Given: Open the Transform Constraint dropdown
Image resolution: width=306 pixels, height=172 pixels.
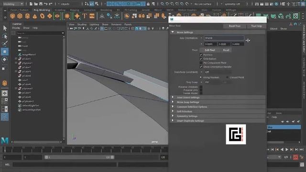Looking at the screenshot, I should (218, 72).
